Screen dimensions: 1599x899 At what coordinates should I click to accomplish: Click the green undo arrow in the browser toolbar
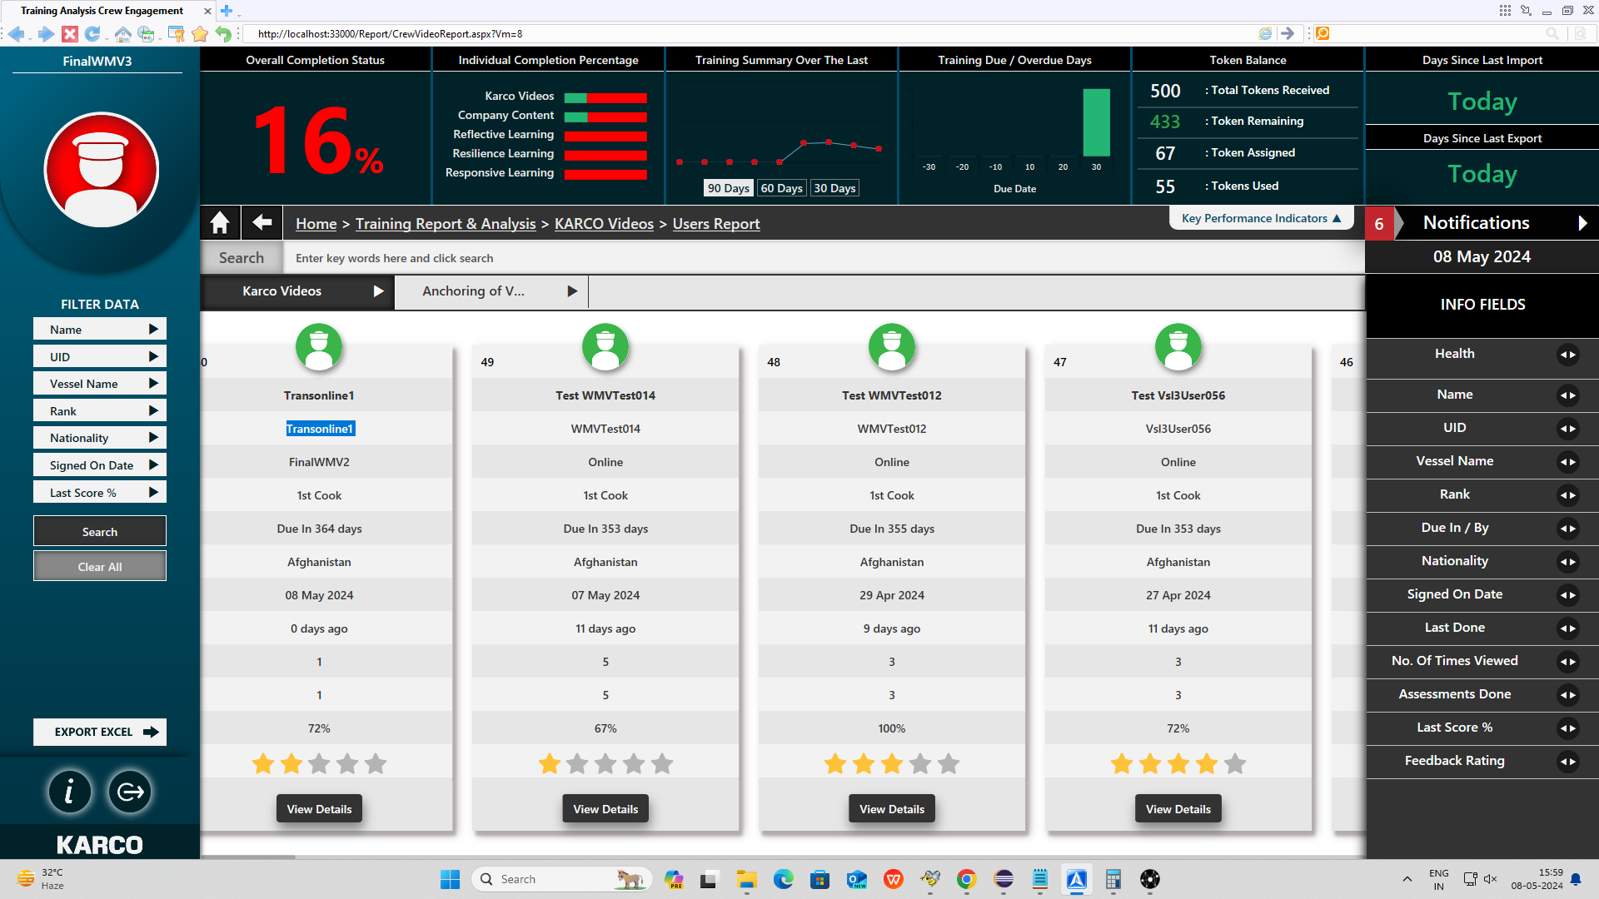pyautogui.click(x=222, y=33)
